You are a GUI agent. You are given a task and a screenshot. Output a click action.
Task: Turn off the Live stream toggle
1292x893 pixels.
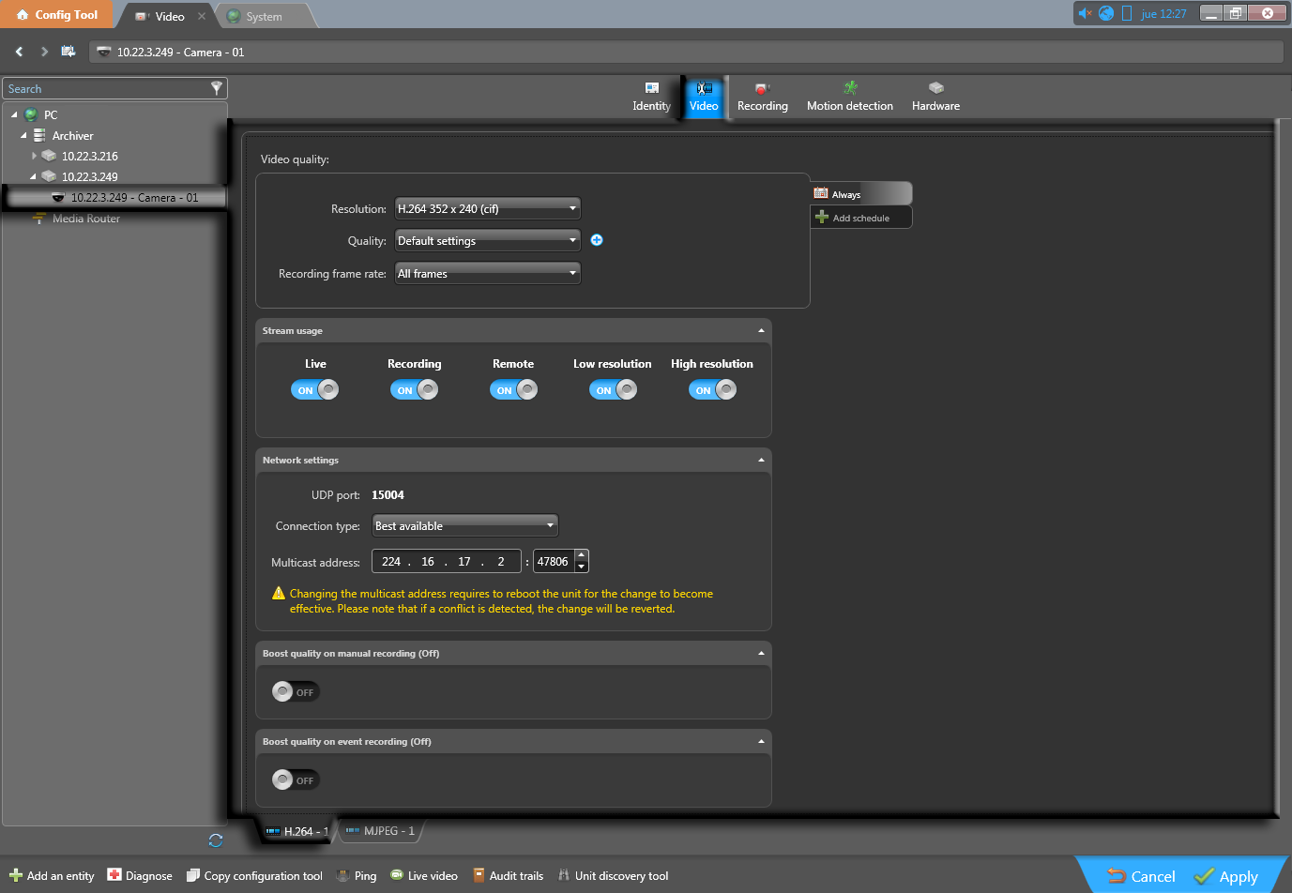point(315,390)
